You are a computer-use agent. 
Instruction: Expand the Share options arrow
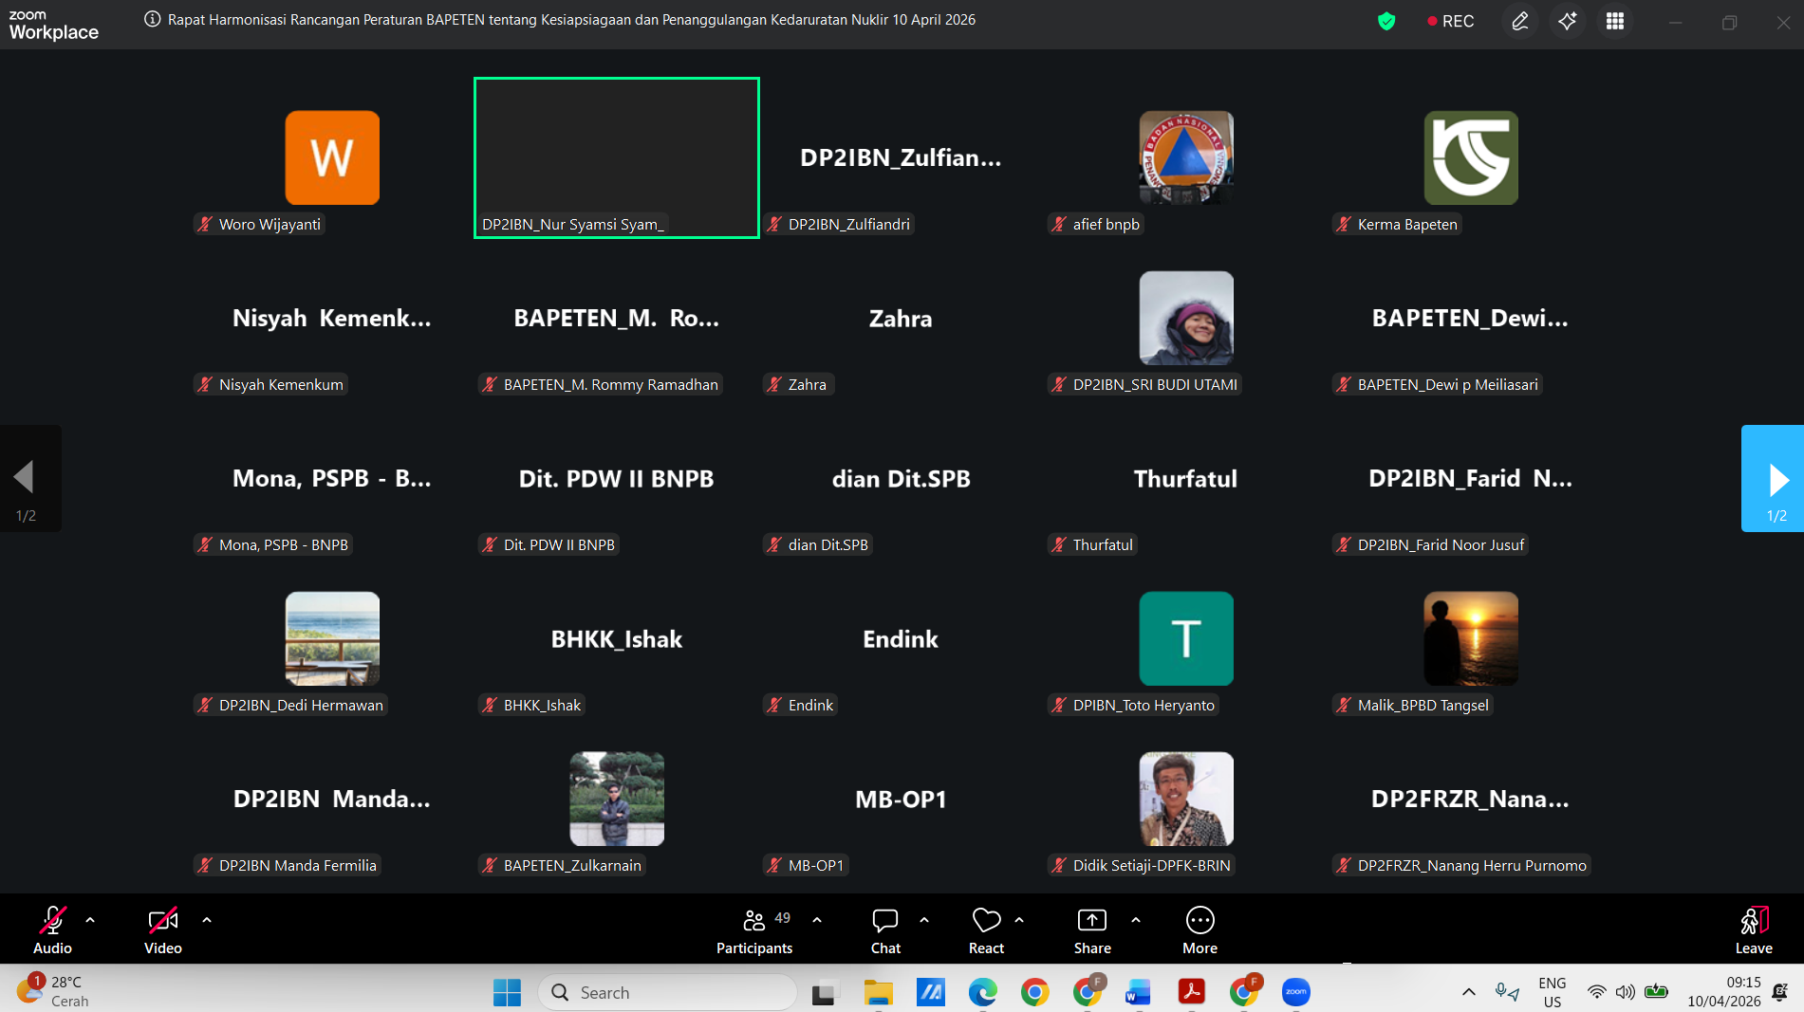pyautogui.click(x=1136, y=920)
